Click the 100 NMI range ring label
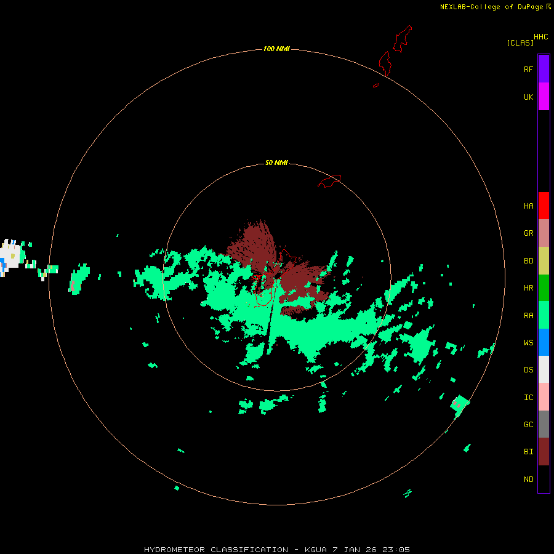 pyautogui.click(x=276, y=49)
